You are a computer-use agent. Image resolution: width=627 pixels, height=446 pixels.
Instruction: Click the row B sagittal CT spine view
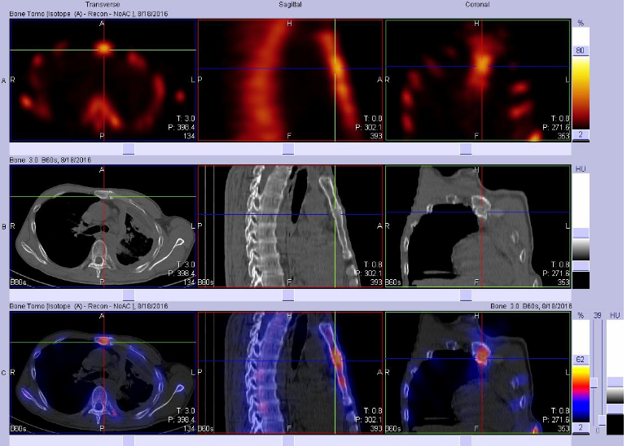click(289, 227)
